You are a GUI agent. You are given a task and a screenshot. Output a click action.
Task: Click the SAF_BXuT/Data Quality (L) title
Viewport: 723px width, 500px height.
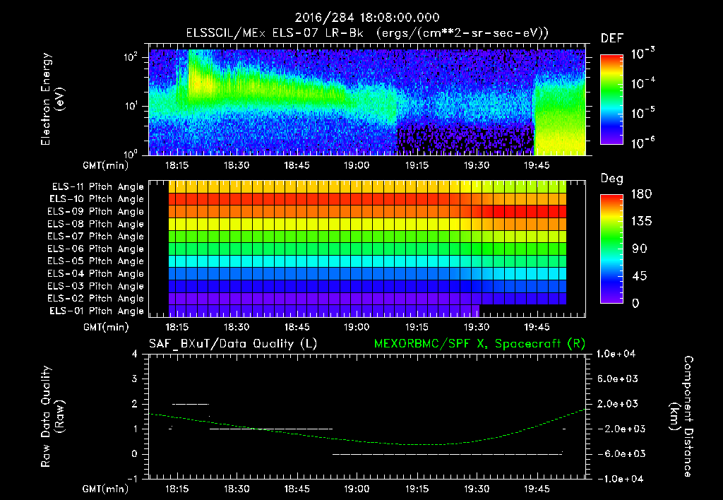pos(233,344)
